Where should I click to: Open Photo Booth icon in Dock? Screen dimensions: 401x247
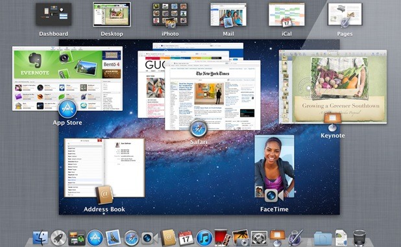222,237
